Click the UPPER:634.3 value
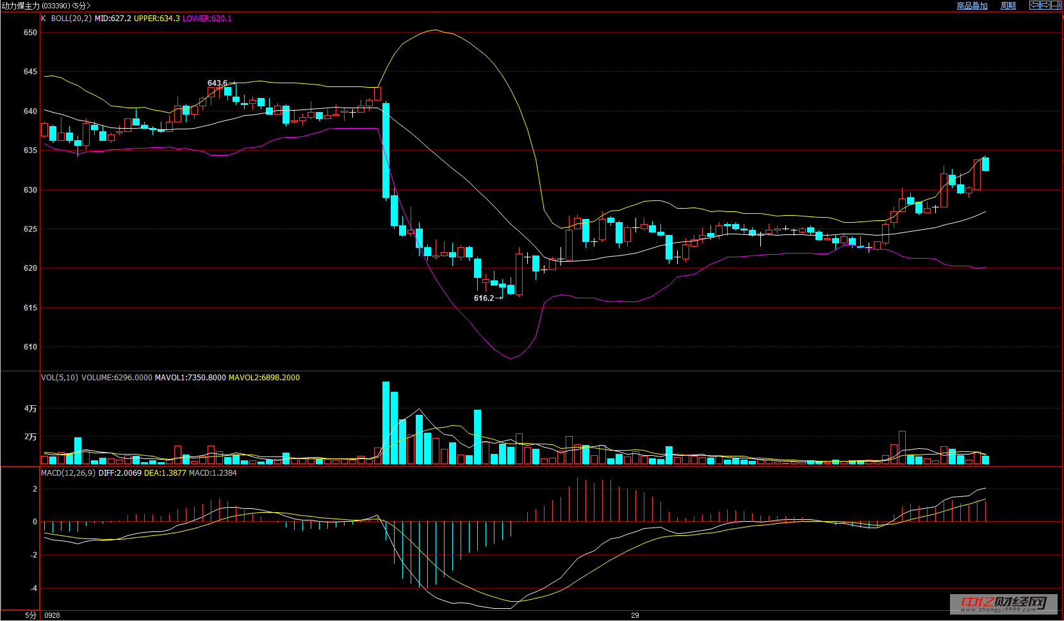The height and width of the screenshot is (621, 1064). point(157,19)
